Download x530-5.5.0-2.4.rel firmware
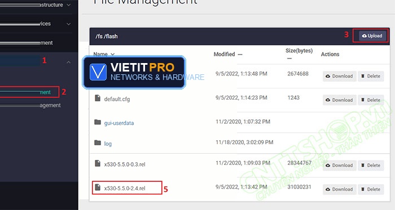This screenshot has height=210, width=395. [x=339, y=189]
